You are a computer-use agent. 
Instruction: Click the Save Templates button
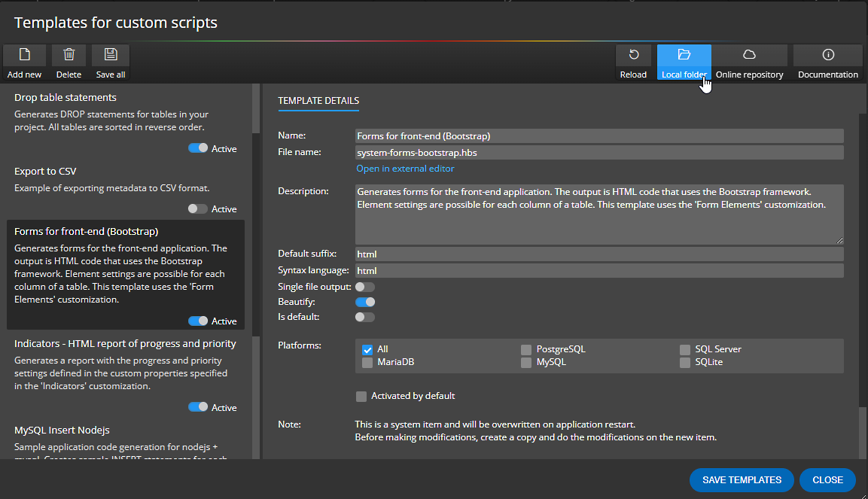point(741,480)
